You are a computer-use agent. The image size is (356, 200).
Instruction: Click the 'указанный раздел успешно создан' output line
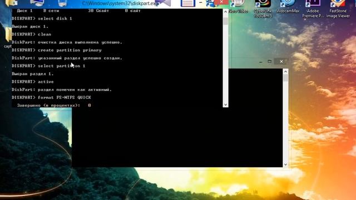[67, 58]
